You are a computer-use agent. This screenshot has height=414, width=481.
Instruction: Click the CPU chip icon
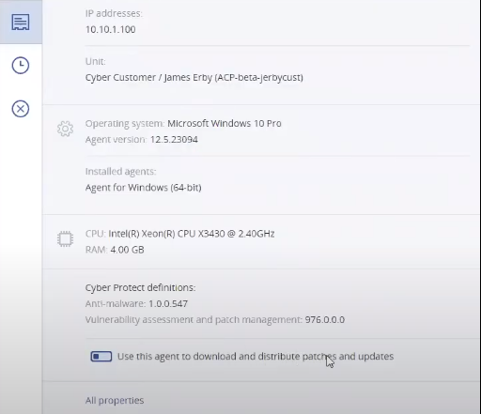pos(65,239)
